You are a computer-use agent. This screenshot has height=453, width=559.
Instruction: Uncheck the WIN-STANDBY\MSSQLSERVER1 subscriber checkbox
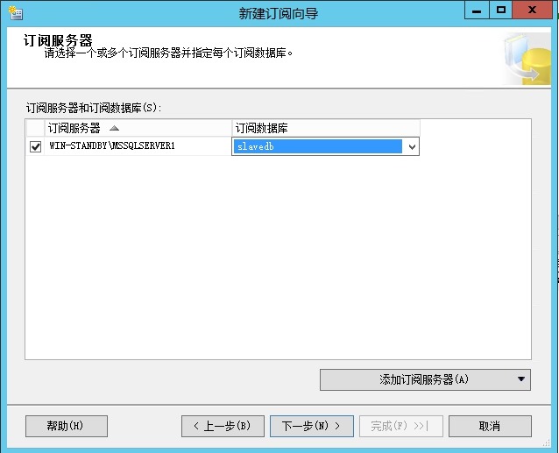36,147
